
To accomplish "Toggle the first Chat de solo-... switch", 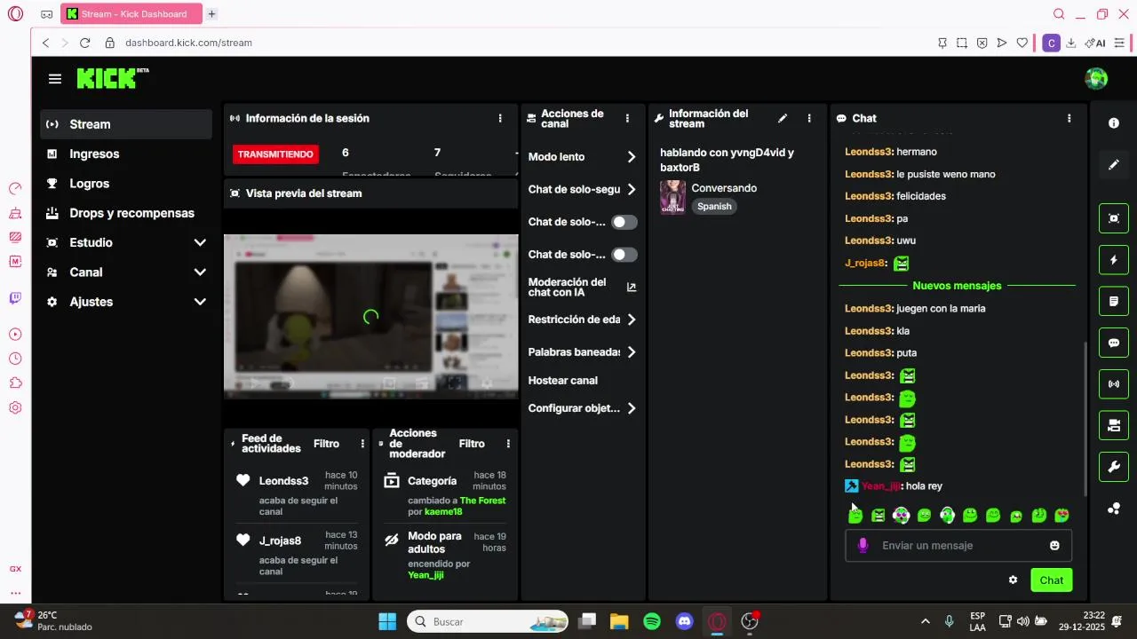I will 624,222.
